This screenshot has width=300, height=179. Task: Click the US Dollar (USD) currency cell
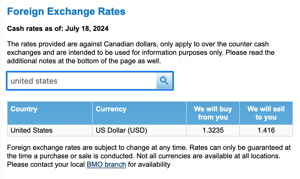click(x=121, y=130)
